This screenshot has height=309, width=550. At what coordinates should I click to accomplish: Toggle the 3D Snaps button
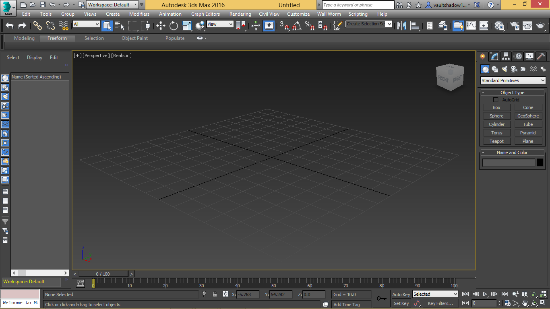coord(285,26)
